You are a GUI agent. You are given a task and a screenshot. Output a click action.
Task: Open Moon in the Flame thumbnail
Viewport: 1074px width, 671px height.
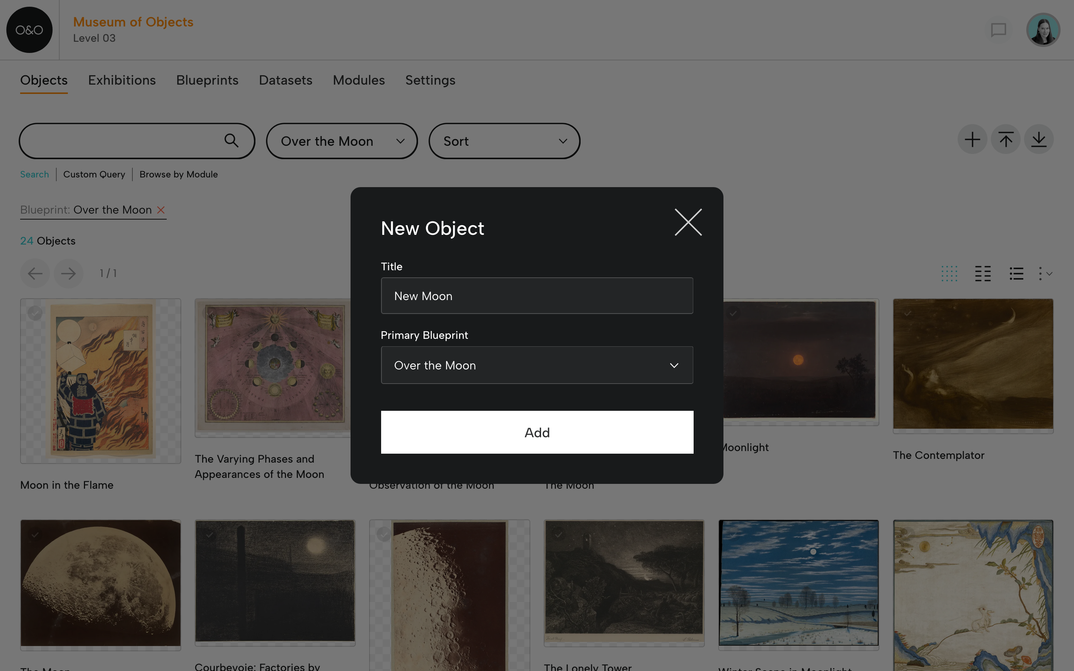pos(101,381)
